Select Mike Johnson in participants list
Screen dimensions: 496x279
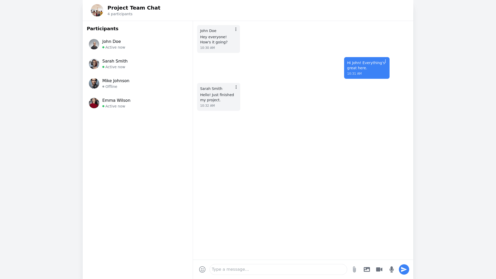(116, 81)
